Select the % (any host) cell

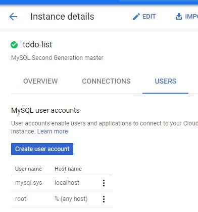point(71,199)
